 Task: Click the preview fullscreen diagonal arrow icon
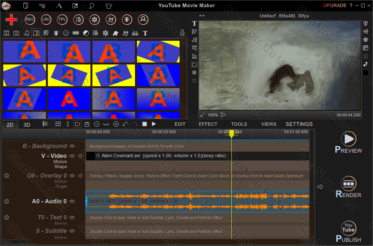202,115
